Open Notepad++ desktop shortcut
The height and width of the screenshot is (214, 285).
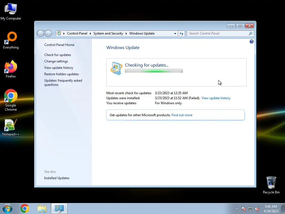click(x=11, y=127)
